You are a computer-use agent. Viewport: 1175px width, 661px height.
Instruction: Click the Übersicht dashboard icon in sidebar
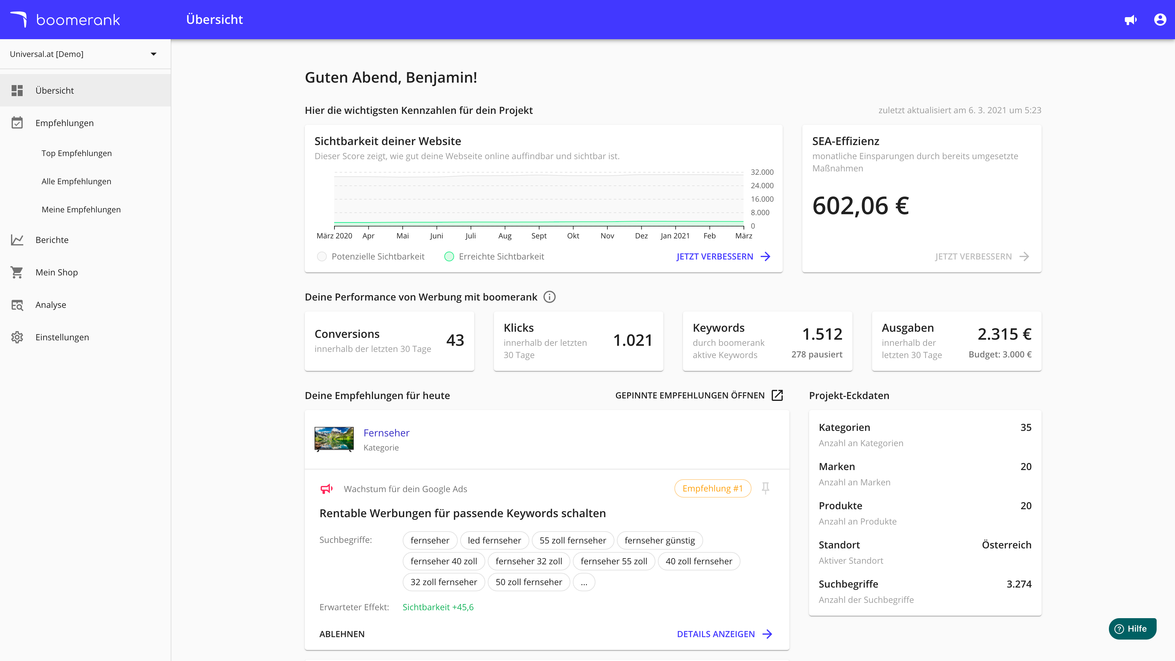(x=17, y=90)
